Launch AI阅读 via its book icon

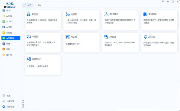tap(29, 37)
